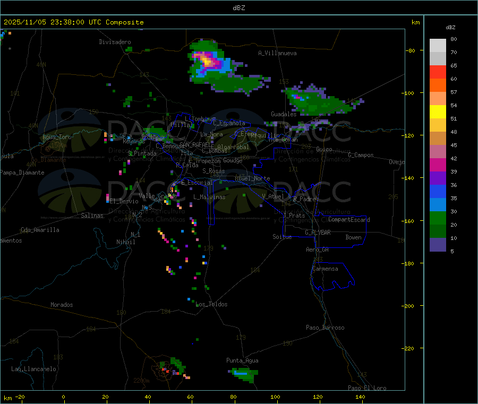478x404 pixels.
Task: Click the 'Los_Toldos' map label
Action: (x=211, y=304)
